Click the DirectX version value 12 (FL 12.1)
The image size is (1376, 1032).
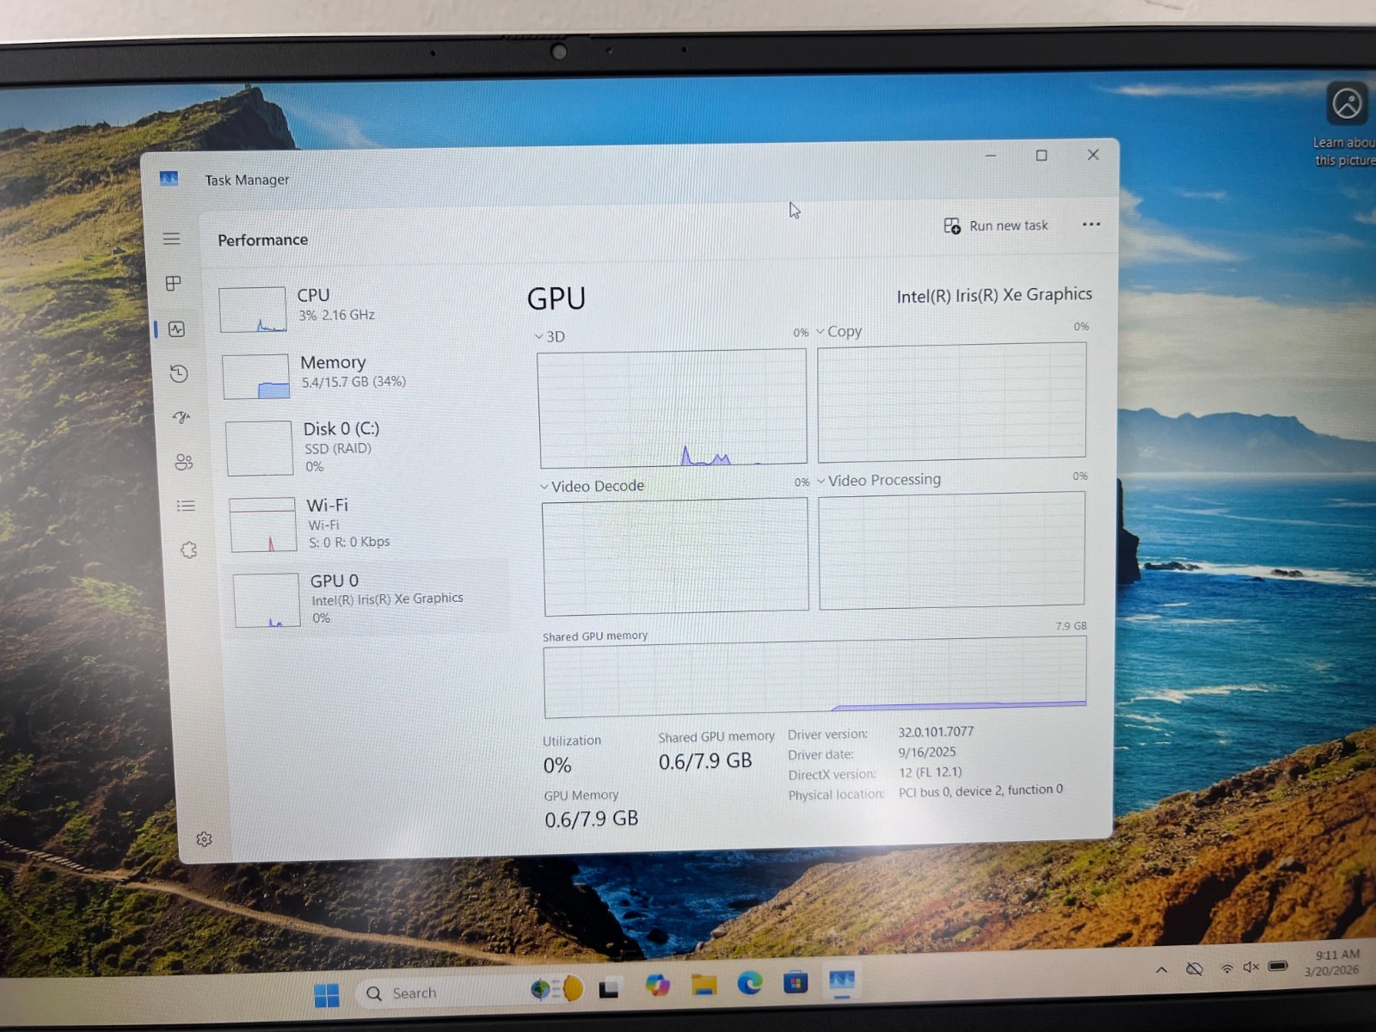[x=931, y=772]
